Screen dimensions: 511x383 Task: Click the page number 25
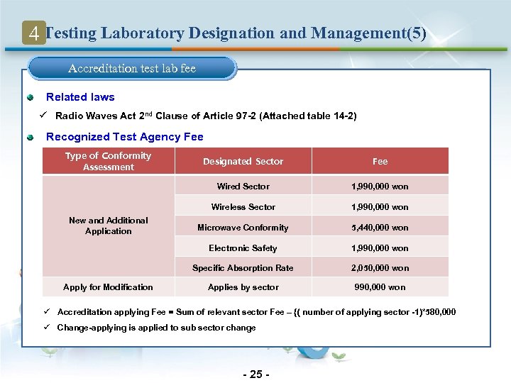pyautogui.click(x=255, y=374)
